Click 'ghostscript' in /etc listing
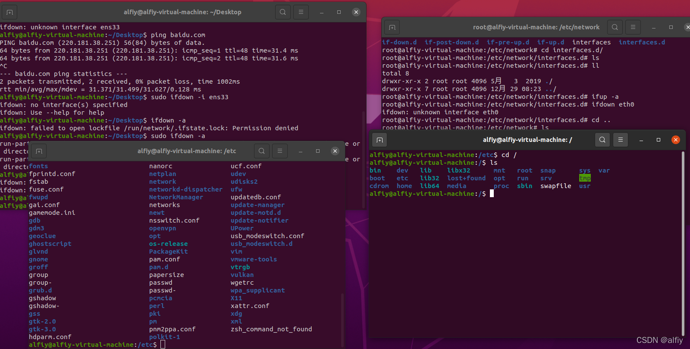690x349 pixels. (x=50, y=244)
